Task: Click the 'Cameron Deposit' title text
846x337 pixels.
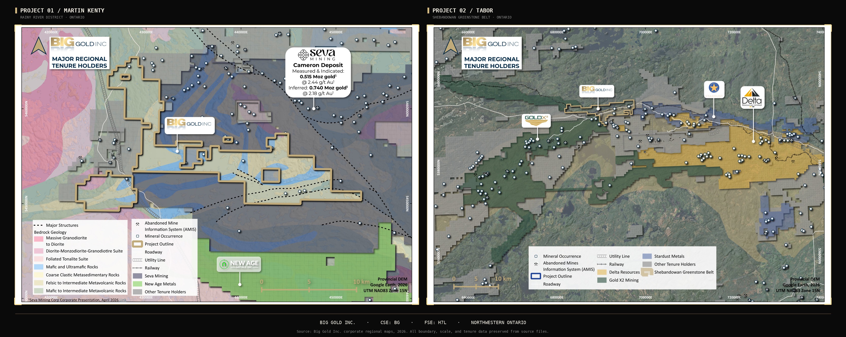Action: tap(318, 65)
